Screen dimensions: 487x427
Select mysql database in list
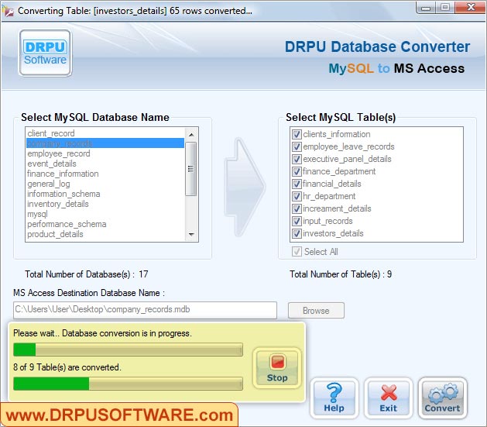coord(105,214)
